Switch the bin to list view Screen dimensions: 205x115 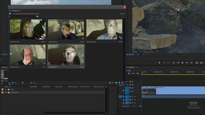pos(9,83)
